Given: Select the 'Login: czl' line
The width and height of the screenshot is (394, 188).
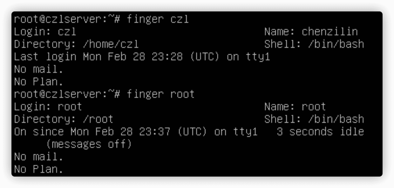Looking at the screenshot, I should (45, 32).
